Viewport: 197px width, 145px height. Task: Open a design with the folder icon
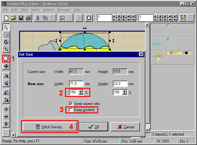click(x=14, y=18)
